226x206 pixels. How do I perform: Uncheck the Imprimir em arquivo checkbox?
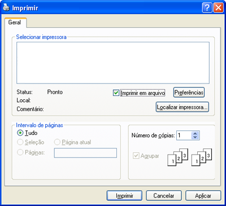(x=116, y=93)
